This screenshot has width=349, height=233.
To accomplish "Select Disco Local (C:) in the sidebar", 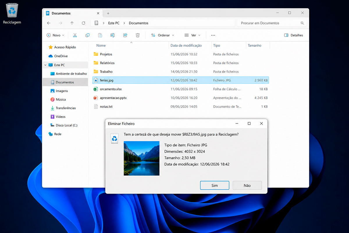I will tap(64, 125).
